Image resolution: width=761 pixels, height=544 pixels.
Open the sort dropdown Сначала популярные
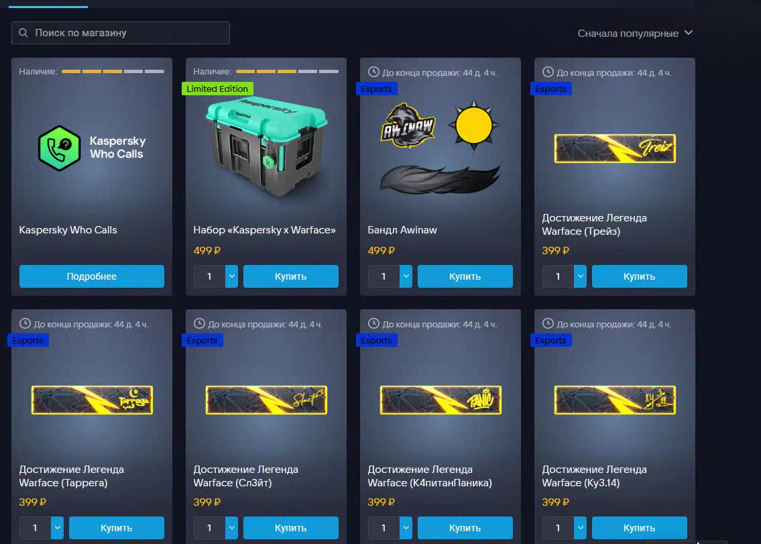(x=635, y=33)
